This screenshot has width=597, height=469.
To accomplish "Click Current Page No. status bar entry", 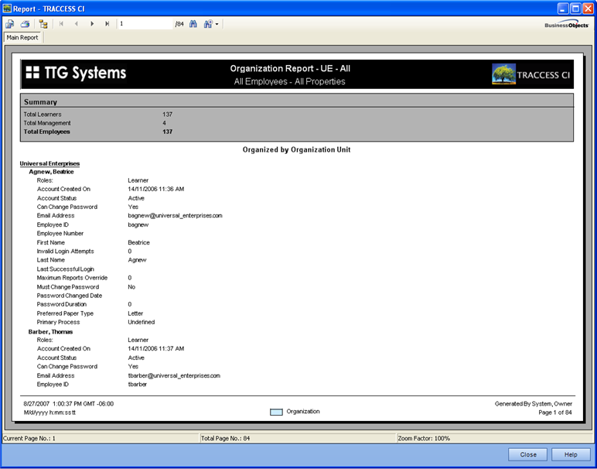I will coord(29,439).
